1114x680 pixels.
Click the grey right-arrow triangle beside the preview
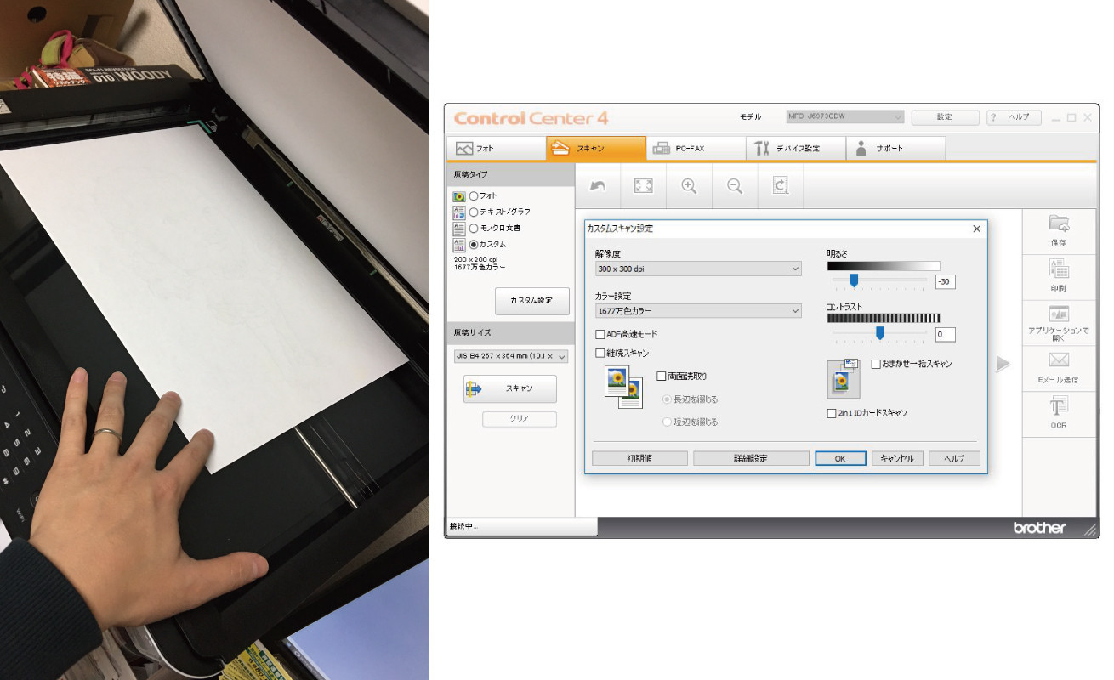tap(1003, 364)
